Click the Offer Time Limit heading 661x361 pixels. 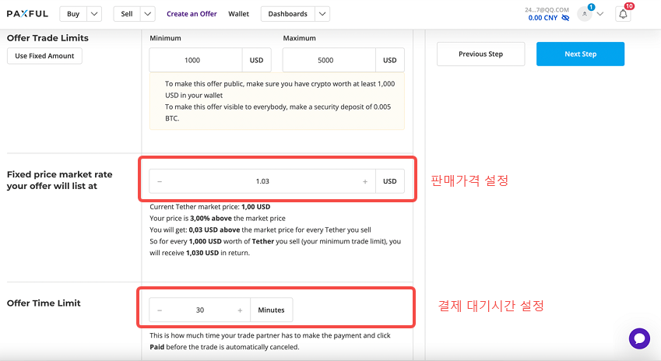coord(44,303)
